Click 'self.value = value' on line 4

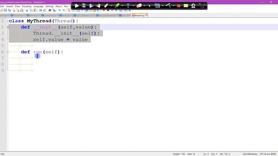click(x=60, y=39)
